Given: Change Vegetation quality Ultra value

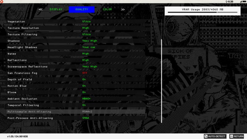Looking at the screenshot, I should 86,21.
